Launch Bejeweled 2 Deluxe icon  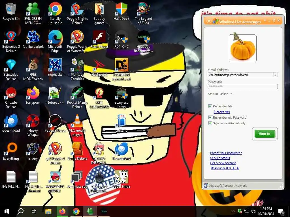(11, 42)
